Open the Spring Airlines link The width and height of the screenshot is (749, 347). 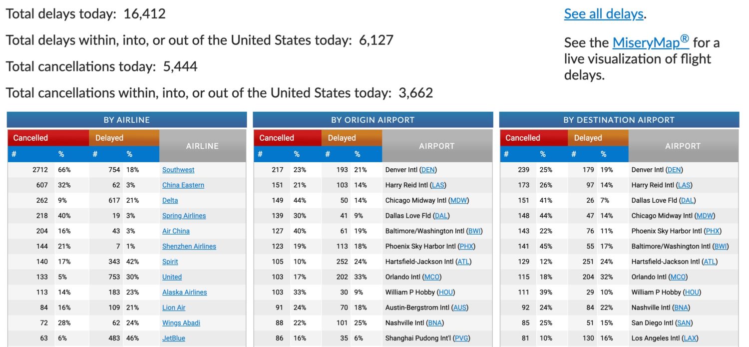pos(184,216)
